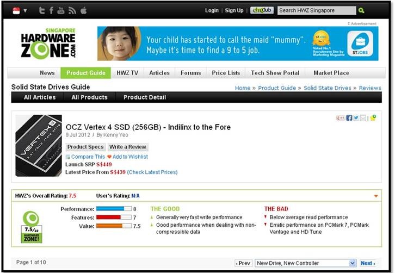395x273 pixels.
Task: Click the Prev page button
Action: click(243, 263)
